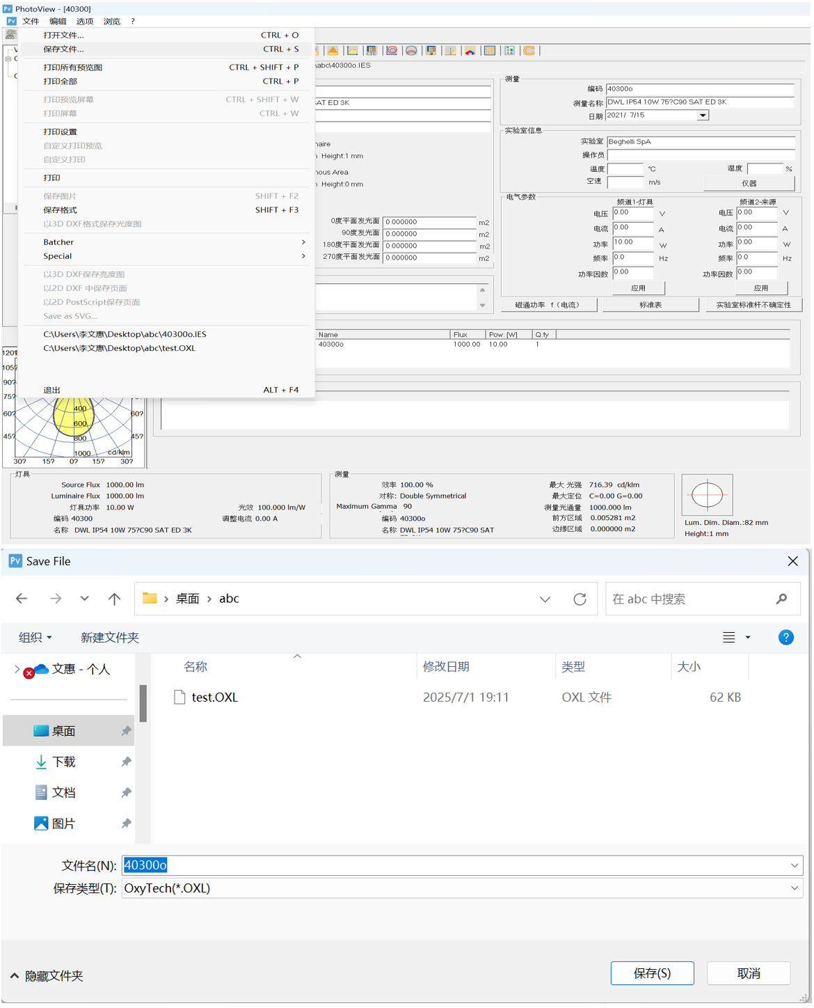
Task: Click the refresh icon in Save File dialog
Action: [580, 599]
